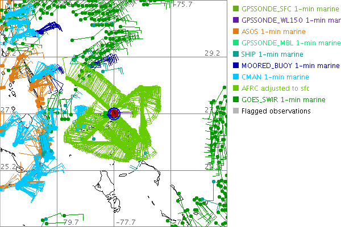This screenshot has height=227, width=341.
Task: Click the dark blue MOORED_BUOY swatch
Action: [x=236, y=66]
